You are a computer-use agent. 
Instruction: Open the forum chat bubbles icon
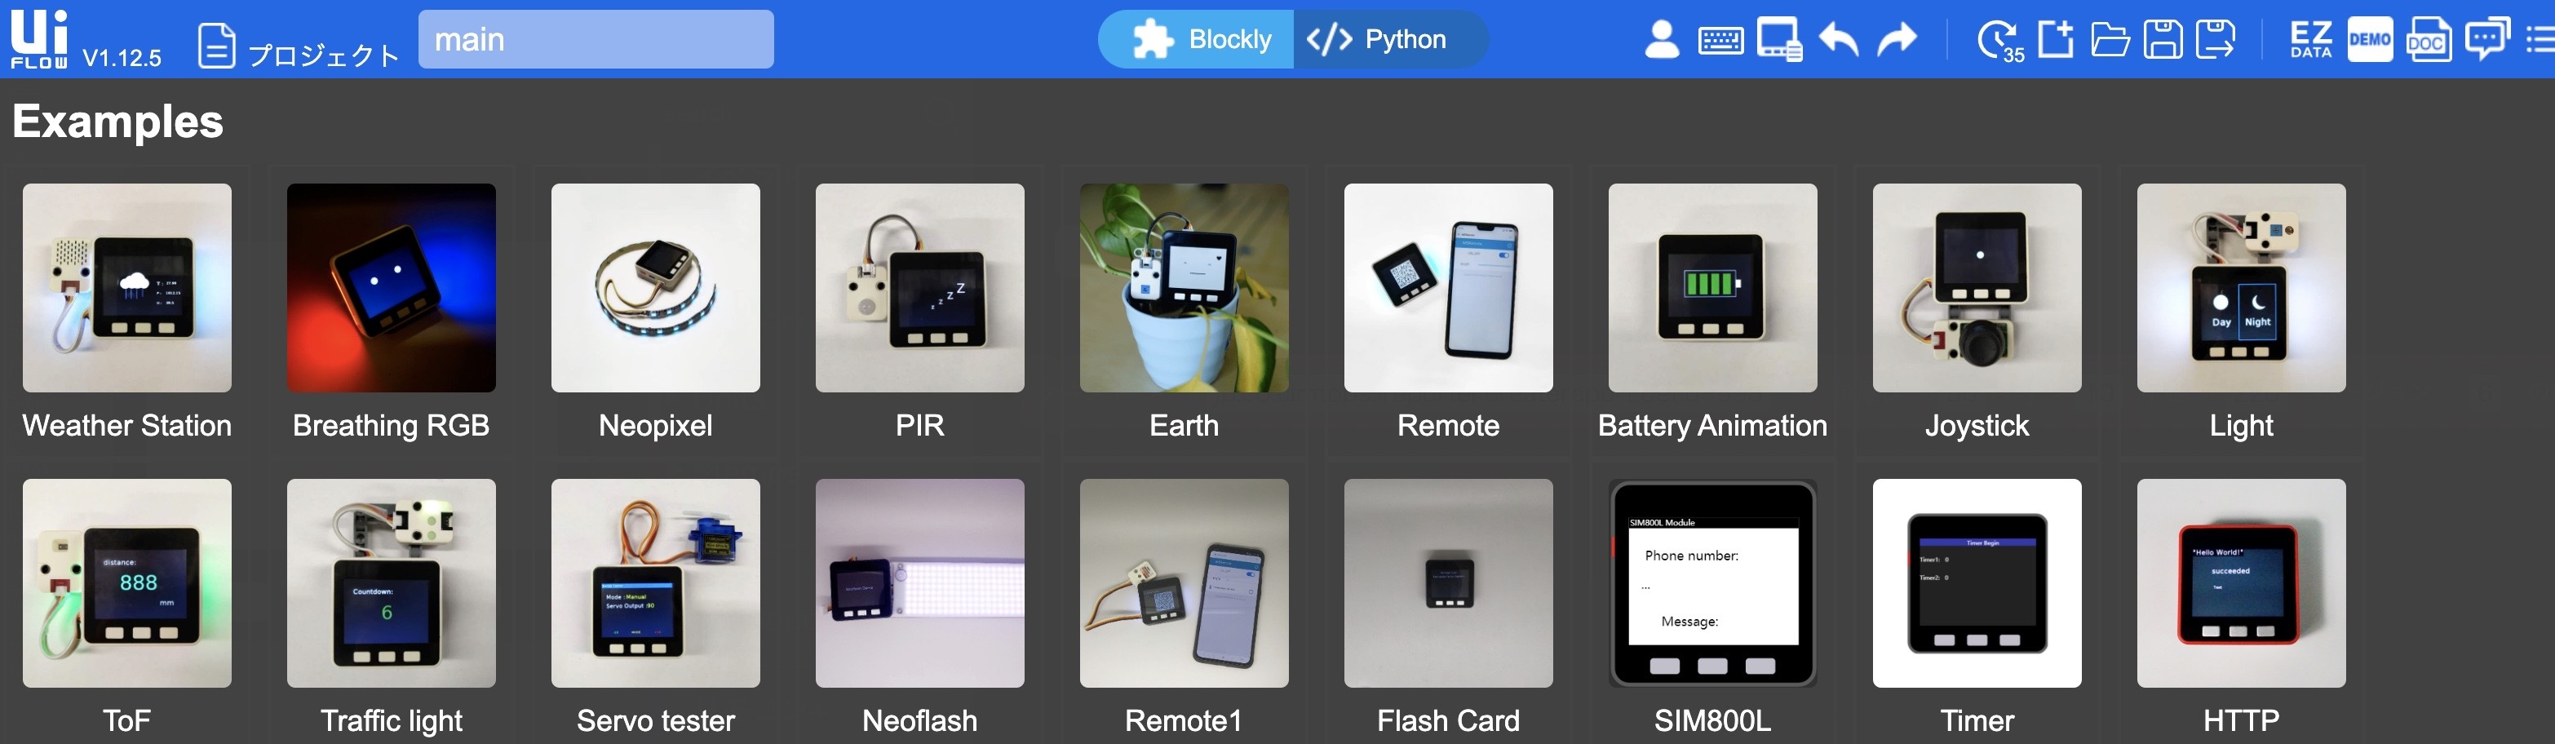point(2486,40)
